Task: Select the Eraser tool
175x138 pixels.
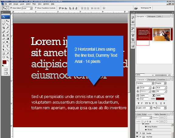Action: (4, 39)
